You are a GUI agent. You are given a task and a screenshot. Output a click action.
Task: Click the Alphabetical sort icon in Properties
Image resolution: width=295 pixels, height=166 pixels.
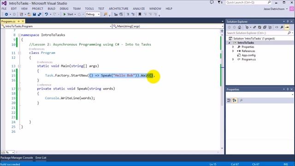pos(235,101)
